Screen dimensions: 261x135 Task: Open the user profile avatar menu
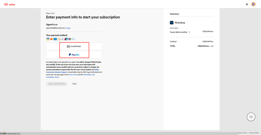click(253, 4)
